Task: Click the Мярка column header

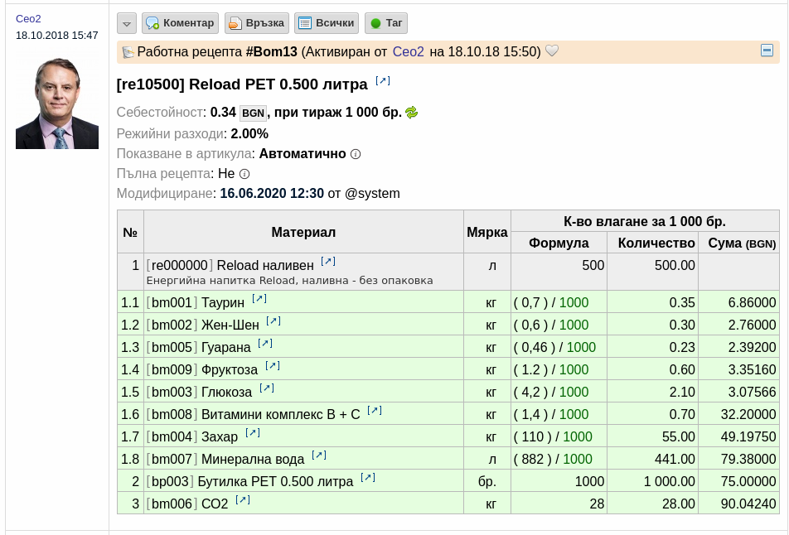Action: coord(487,232)
